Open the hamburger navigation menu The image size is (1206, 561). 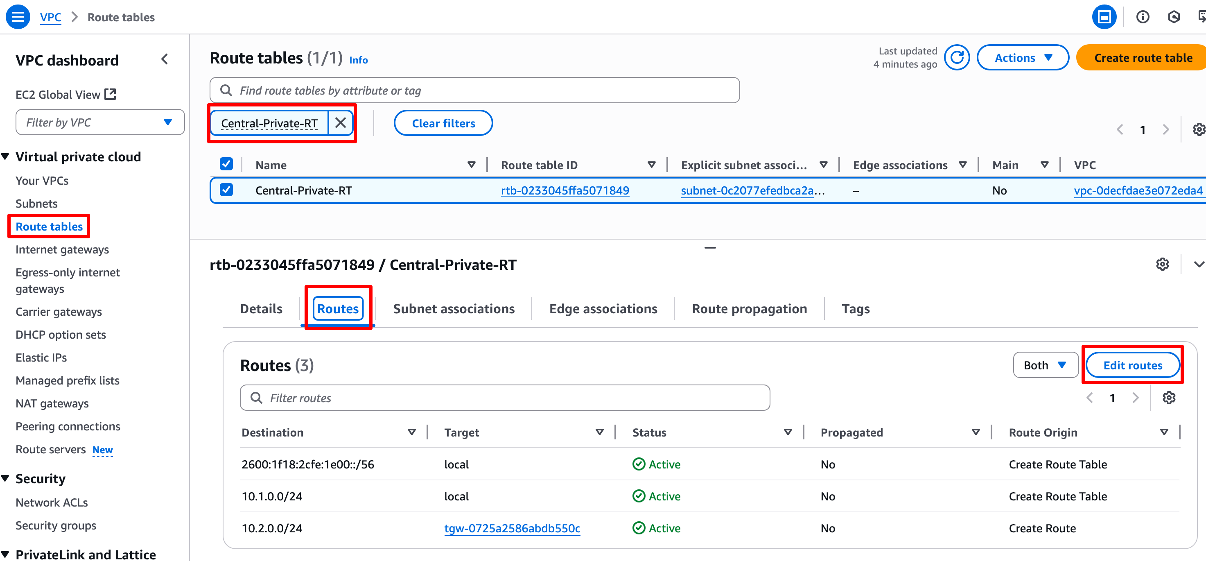pyautogui.click(x=18, y=17)
